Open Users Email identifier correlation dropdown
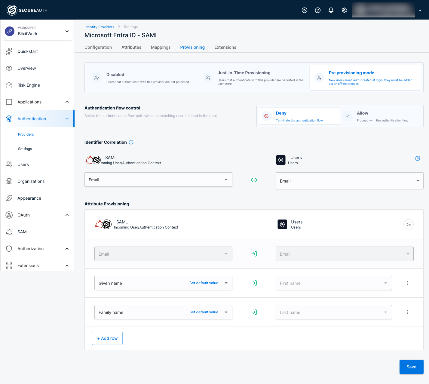 coord(349,181)
